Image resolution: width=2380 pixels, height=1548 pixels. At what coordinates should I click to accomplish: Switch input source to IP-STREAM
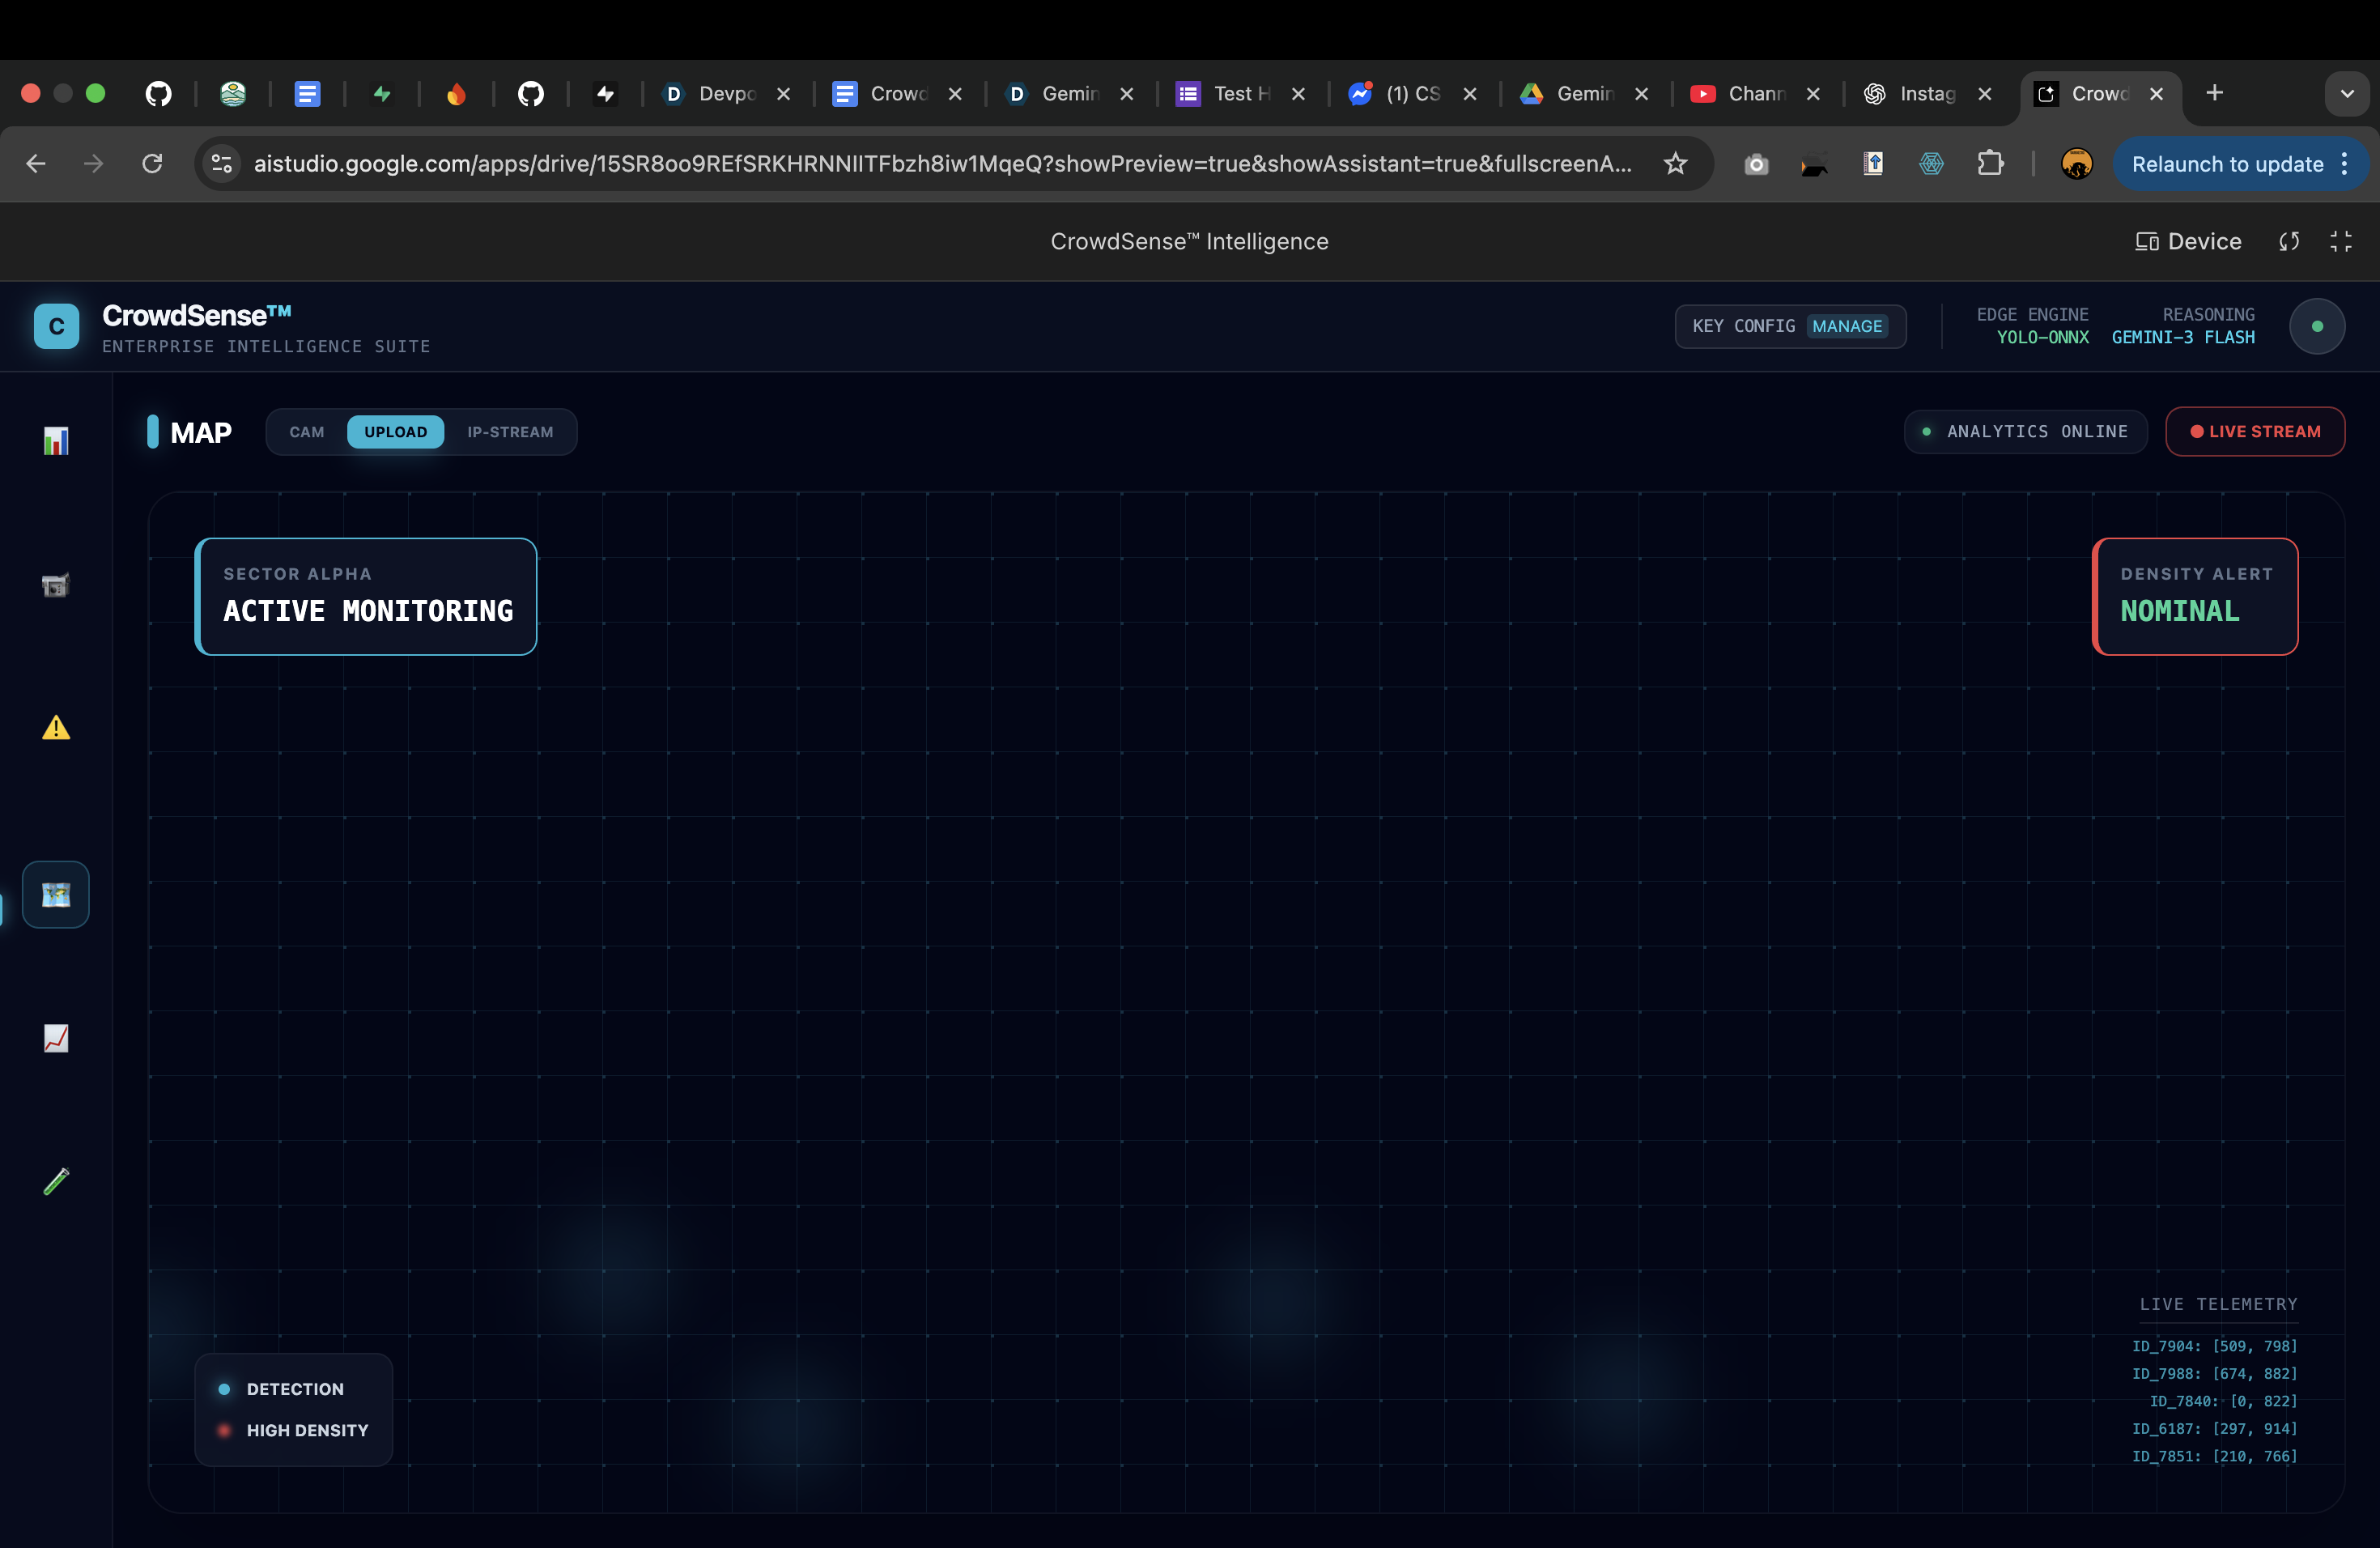(x=510, y=432)
